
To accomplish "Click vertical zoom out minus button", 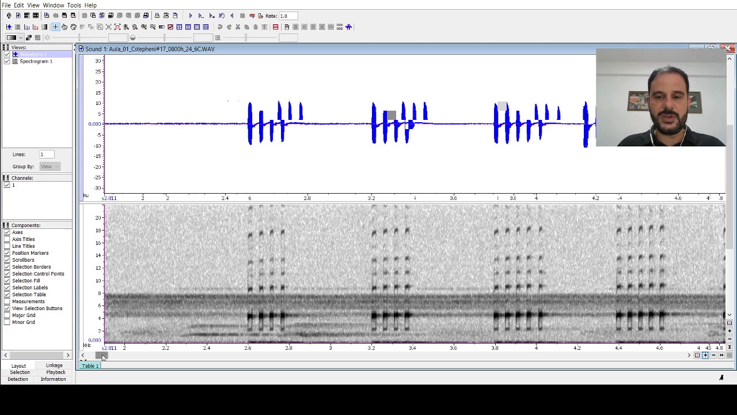I will point(730,339).
